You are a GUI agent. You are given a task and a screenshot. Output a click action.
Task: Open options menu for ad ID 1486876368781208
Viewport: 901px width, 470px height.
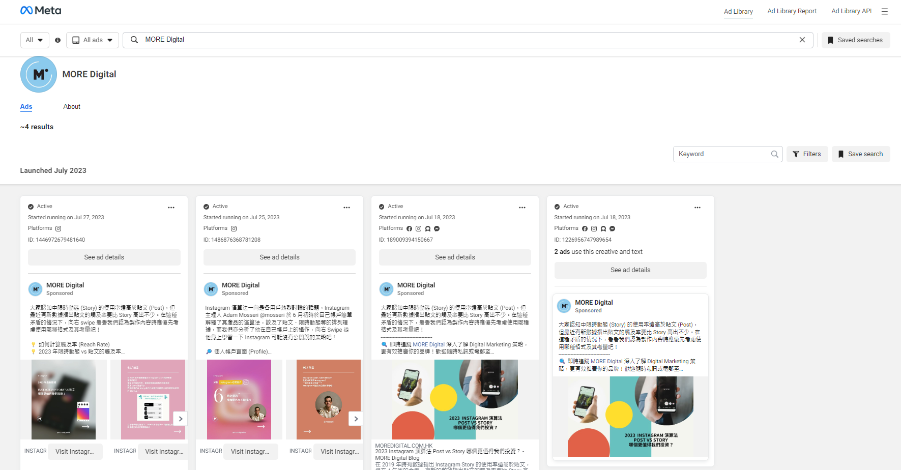347,208
